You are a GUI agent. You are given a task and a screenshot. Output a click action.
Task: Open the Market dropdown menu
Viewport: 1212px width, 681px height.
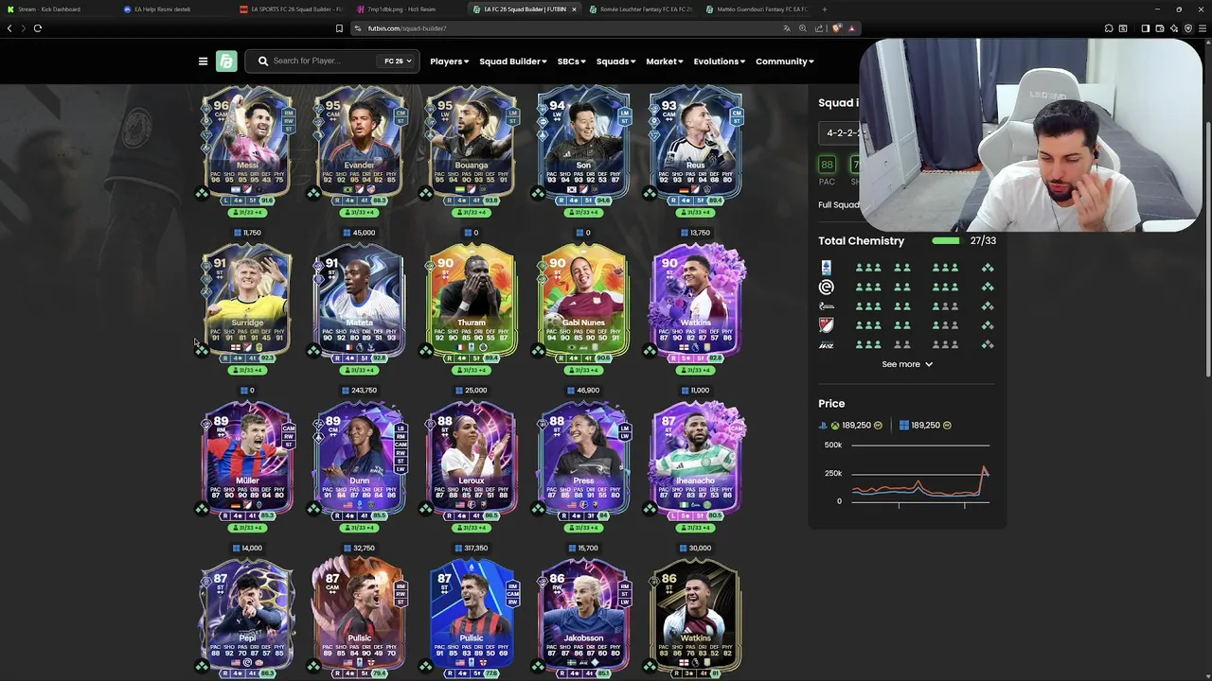pyautogui.click(x=665, y=61)
